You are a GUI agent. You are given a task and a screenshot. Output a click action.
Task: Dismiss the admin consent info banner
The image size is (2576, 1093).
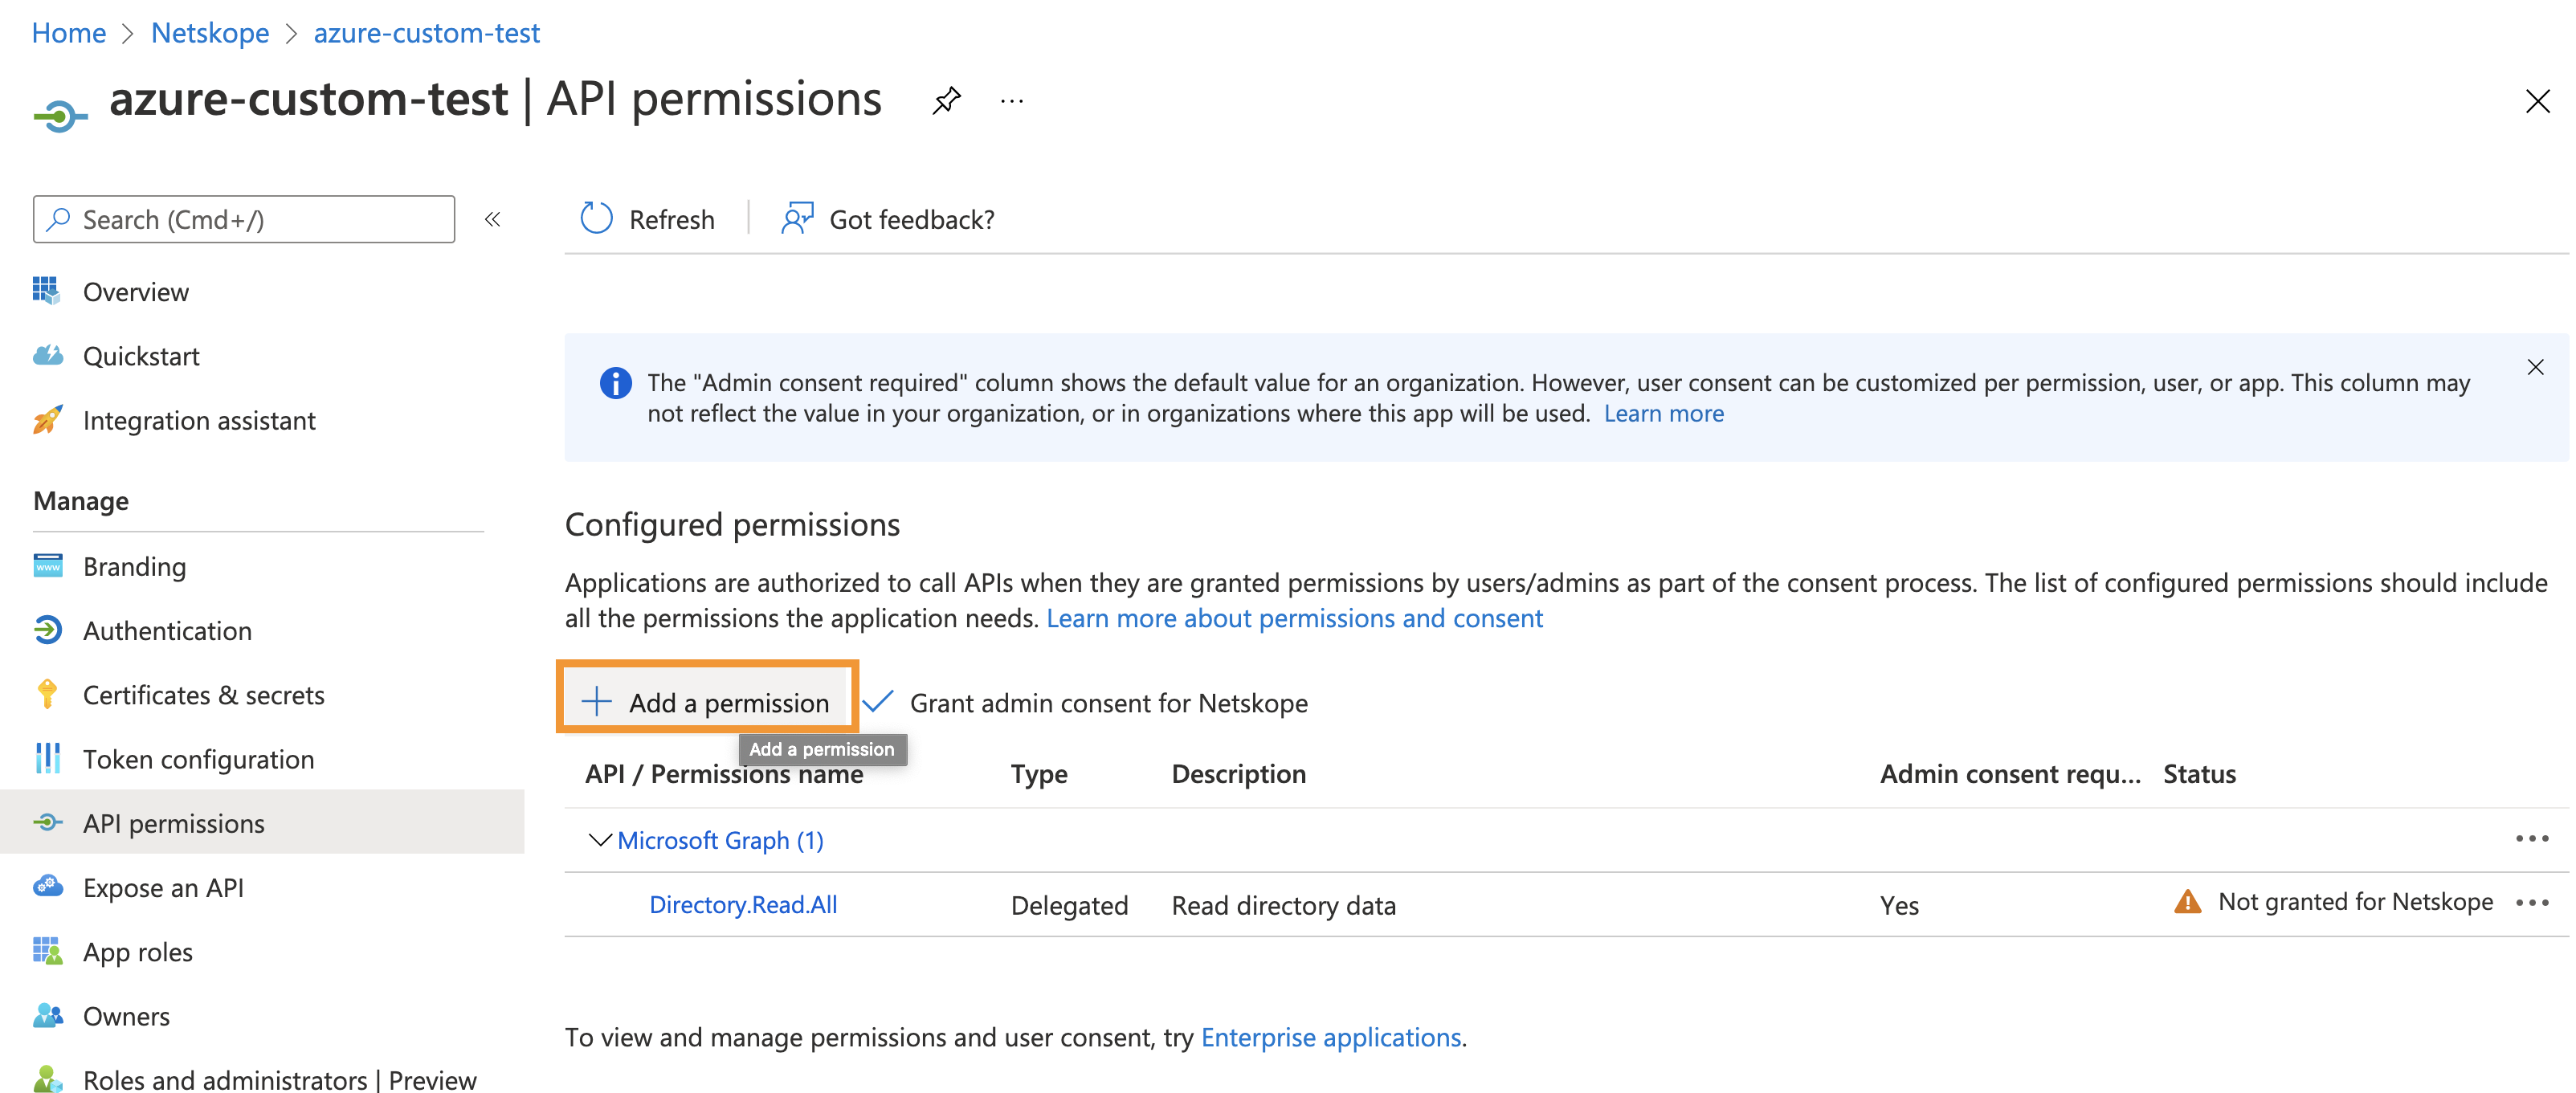pyautogui.click(x=2536, y=366)
